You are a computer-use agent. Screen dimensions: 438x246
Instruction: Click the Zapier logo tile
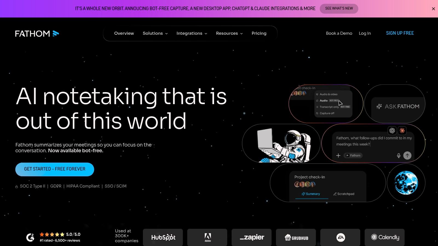252,237
